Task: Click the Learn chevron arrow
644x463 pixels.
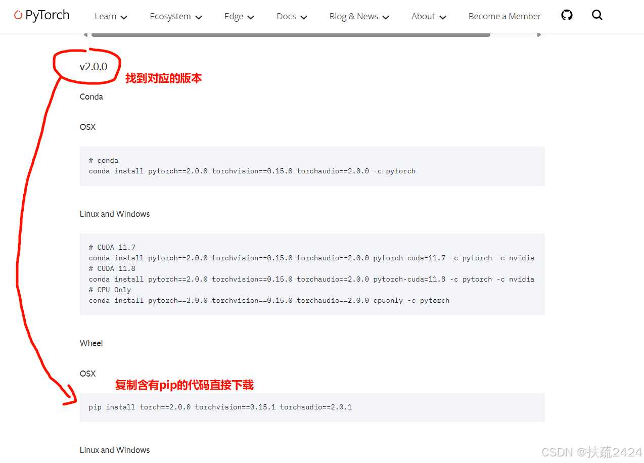Action: [124, 17]
